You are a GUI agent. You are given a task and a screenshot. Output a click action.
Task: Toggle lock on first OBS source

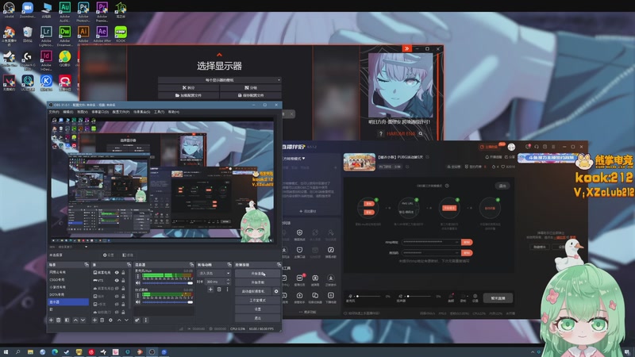tap(123, 273)
